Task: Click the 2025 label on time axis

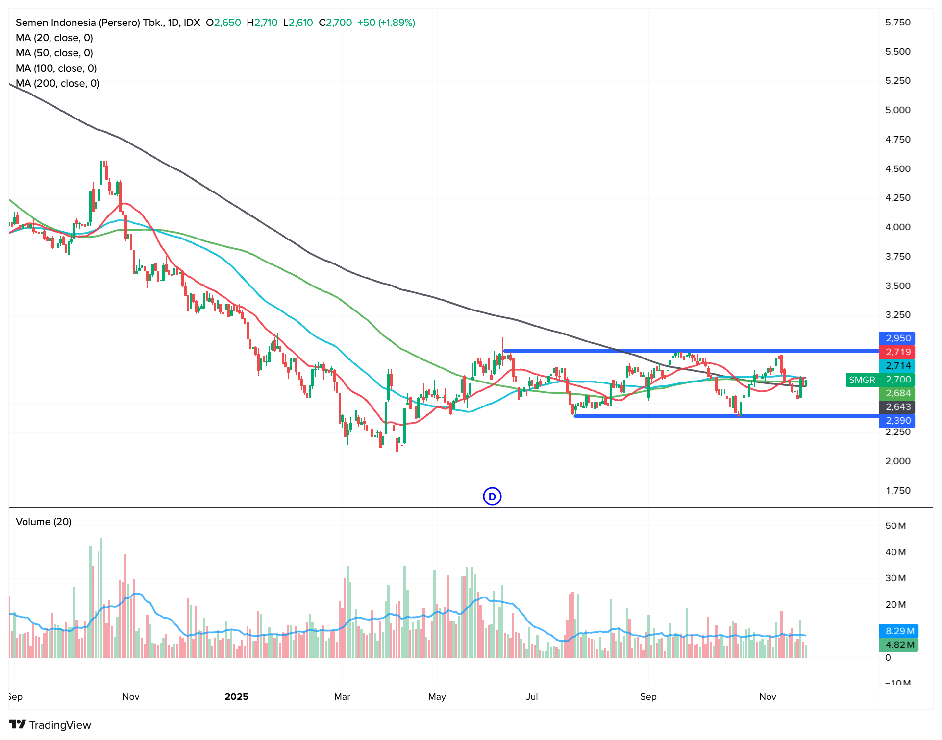Action: (236, 697)
